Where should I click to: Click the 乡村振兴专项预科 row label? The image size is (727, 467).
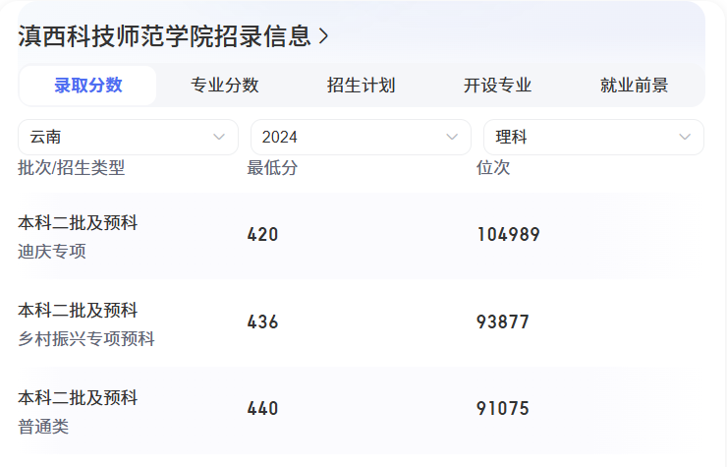pos(86,339)
